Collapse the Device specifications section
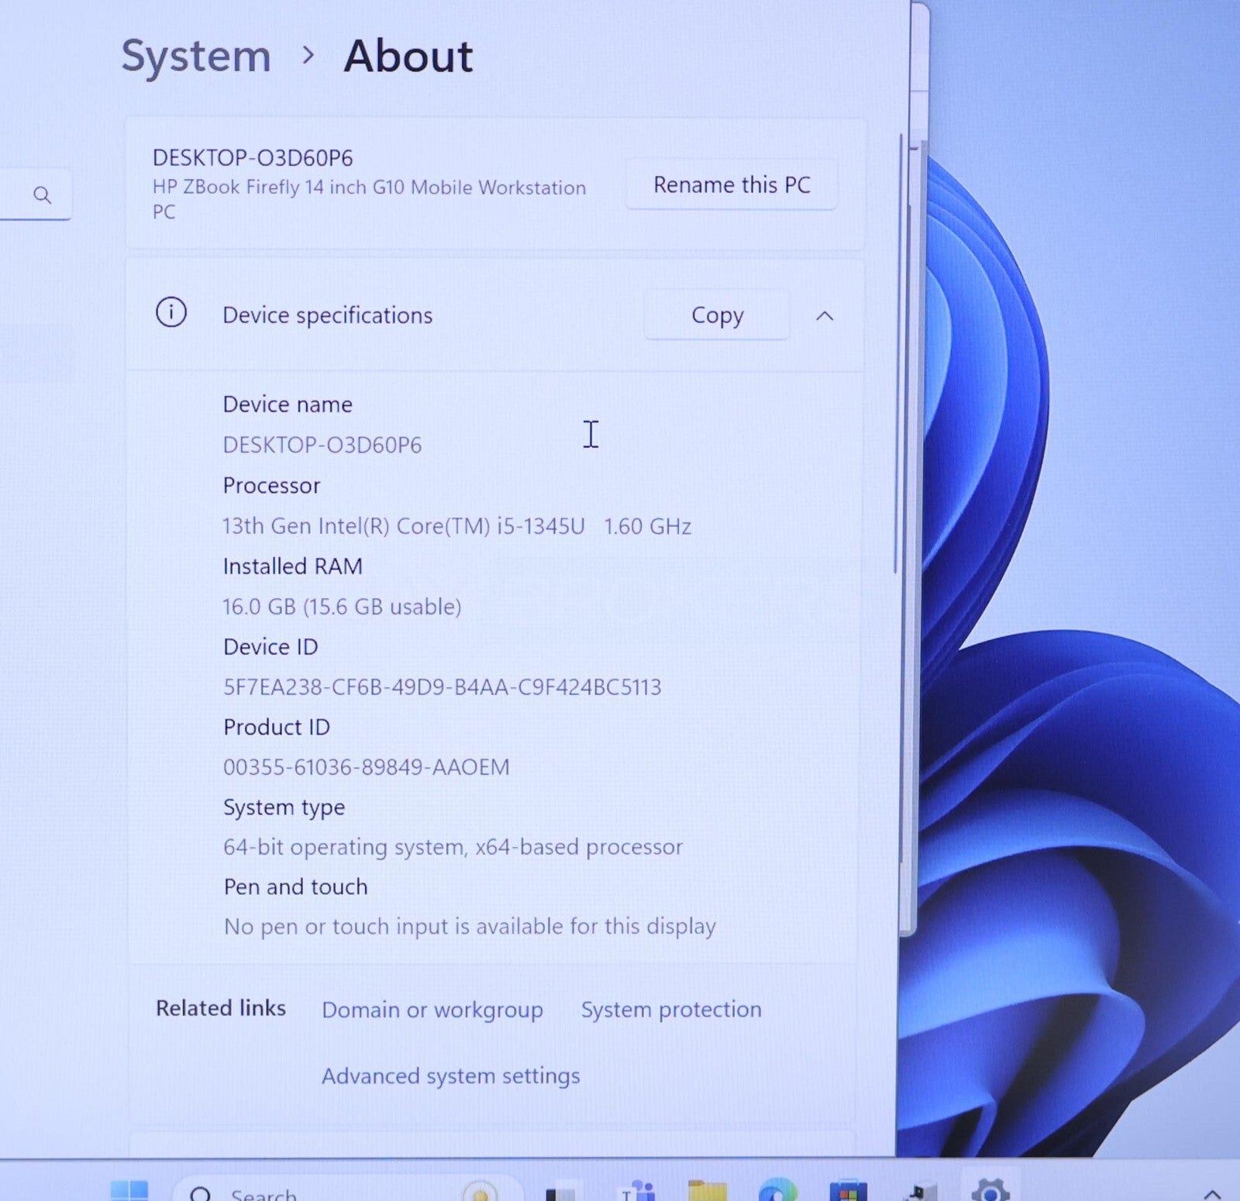Image resolution: width=1240 pixels, height=1201 pixels. tap(825, 316)
